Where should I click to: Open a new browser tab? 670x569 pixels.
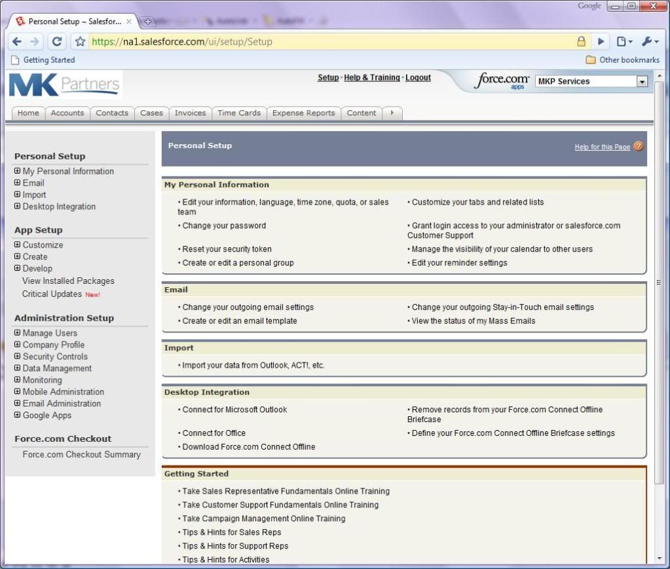[x=147, y=22]
